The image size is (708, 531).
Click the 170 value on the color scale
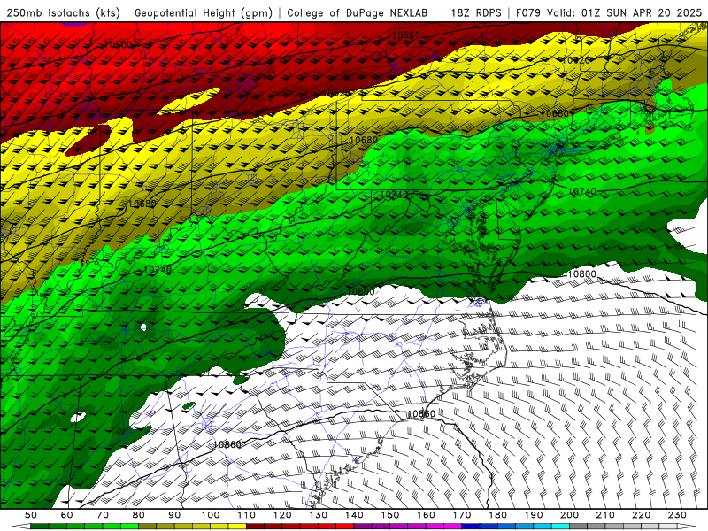(x=462, y=515)
